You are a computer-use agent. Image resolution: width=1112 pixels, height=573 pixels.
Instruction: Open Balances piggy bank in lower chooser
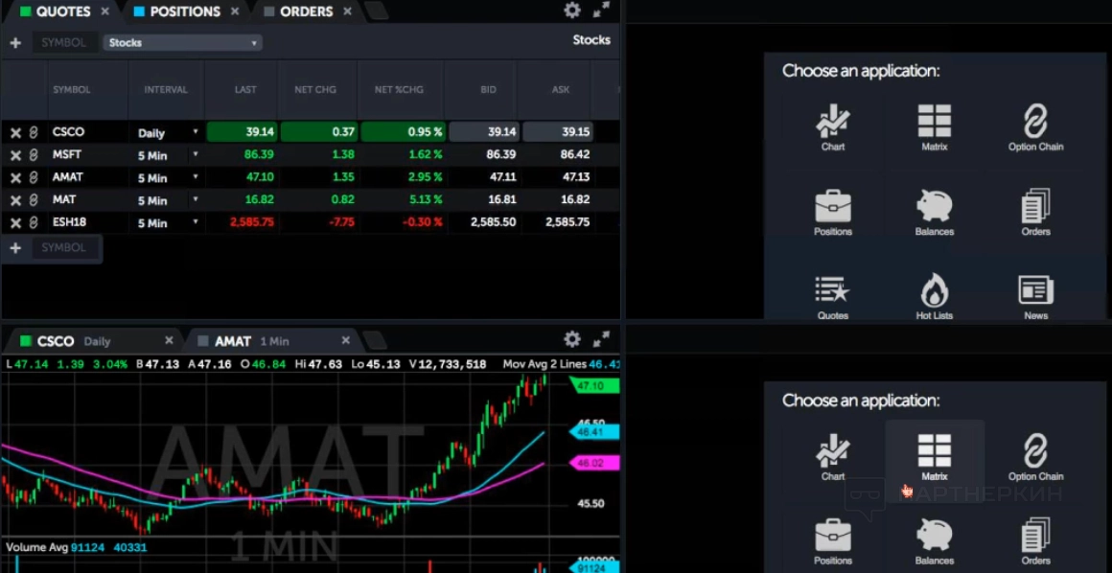pyautogui.click(x=934, y=542)
